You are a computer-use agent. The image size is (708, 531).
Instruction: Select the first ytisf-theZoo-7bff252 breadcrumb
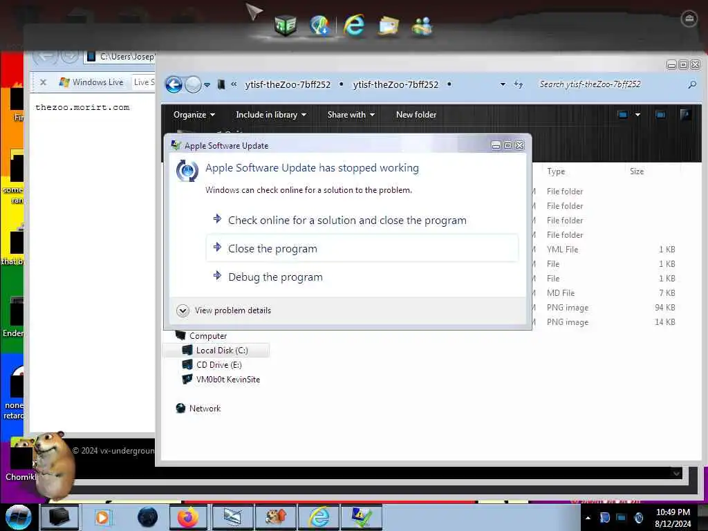pos(288,84)
